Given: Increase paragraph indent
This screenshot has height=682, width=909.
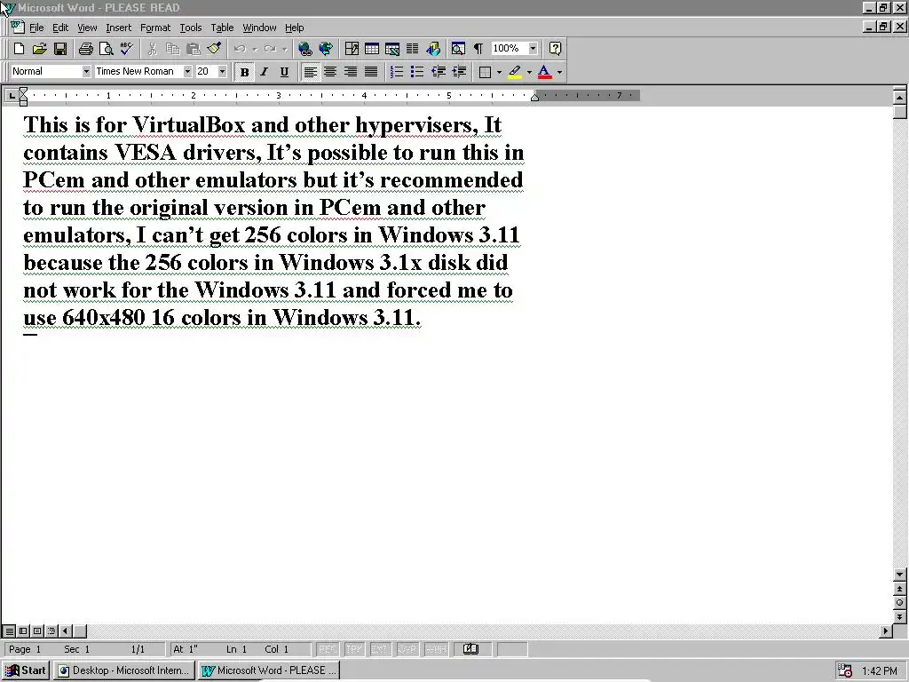Looking at the screenshot, I should coord(459,72).
